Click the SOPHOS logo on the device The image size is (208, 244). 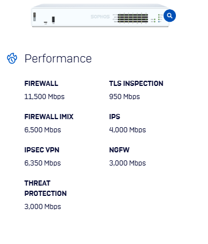pos(100,17)
